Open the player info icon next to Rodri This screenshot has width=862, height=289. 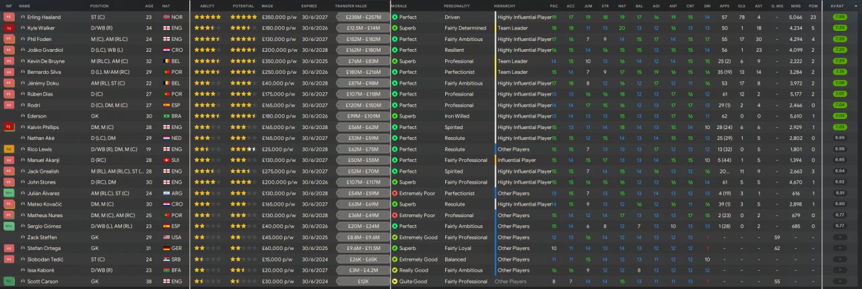coord(23,105)
